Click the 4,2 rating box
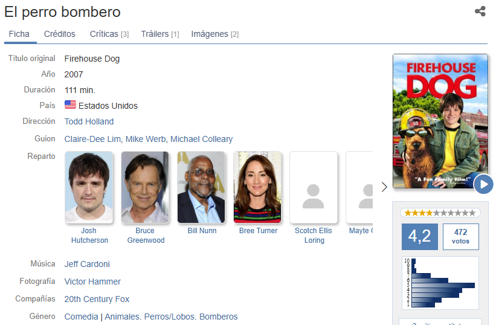This screenshot has width=496, height=325. [419, 236]
